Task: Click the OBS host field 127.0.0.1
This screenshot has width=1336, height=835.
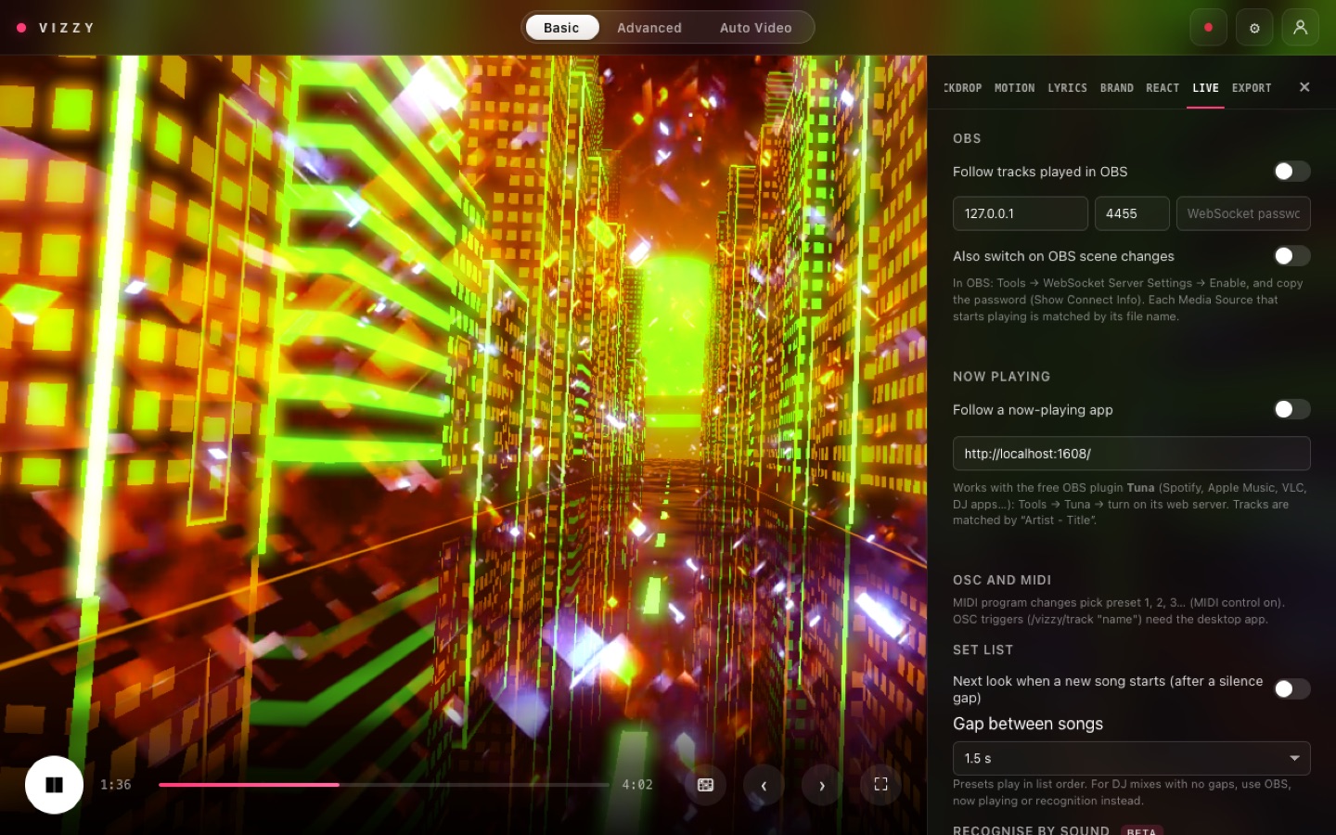Action: pos(1021,213)
